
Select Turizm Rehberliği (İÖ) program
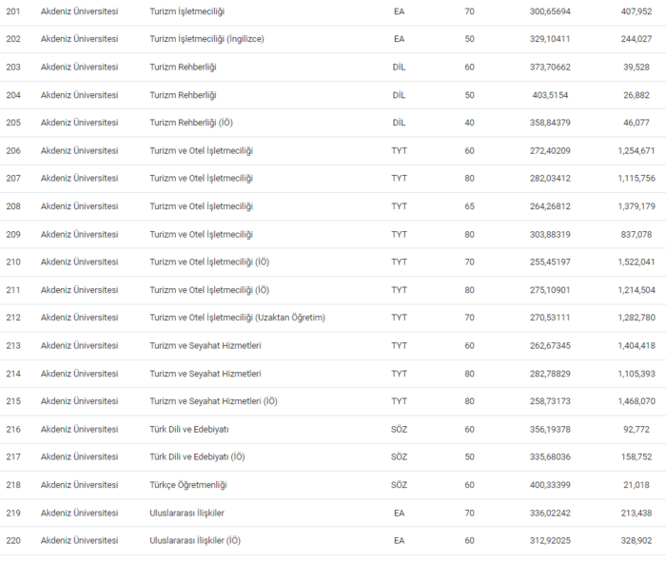click(x=191, y=123)
